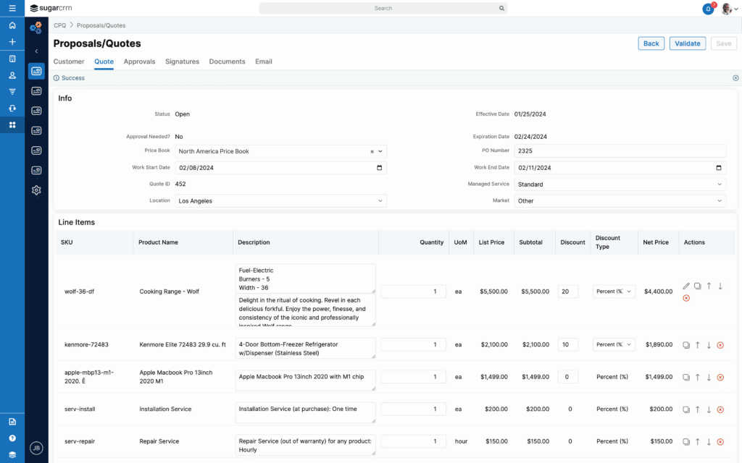Image resolution: width=742 pixels, height=463 pixels.
Task: Change the Discount Type for the Kenmore Elite line
Action: point(614,344)
